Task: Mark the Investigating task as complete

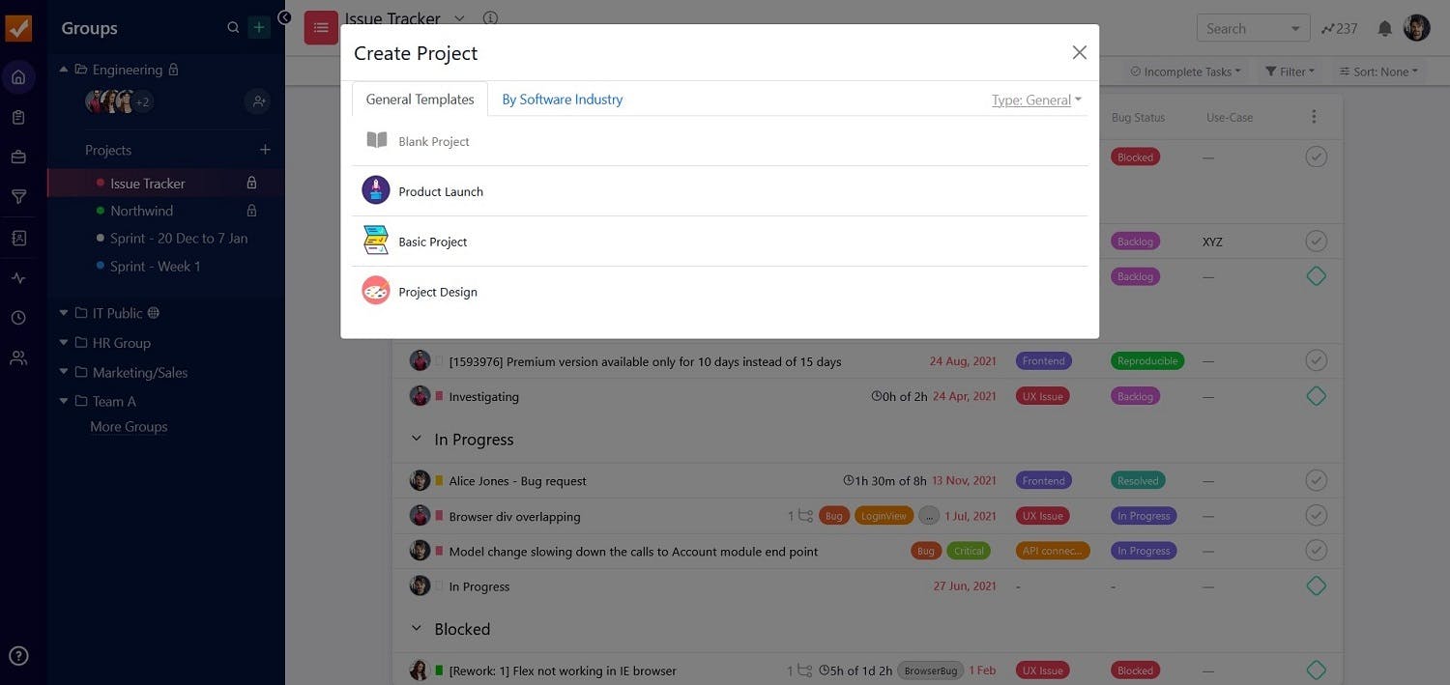Action: (x=1316, y=395)
